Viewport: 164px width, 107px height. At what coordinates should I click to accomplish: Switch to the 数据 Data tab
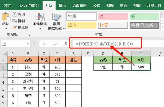[110, 5]
